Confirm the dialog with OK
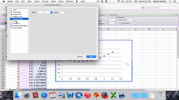This screenshot has width=179, height=100. pyautogui.click(x=91, y=56)
